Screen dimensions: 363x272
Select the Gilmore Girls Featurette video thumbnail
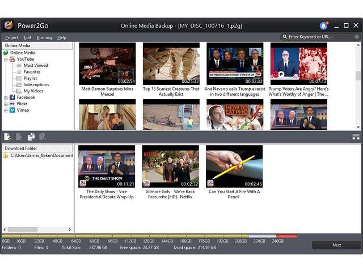[170, 167]
